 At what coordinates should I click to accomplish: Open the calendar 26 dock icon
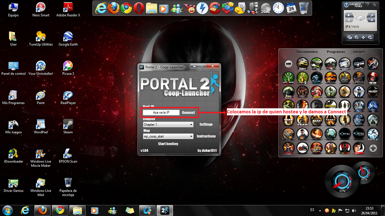pyautogui.click(x=291, y=8)
